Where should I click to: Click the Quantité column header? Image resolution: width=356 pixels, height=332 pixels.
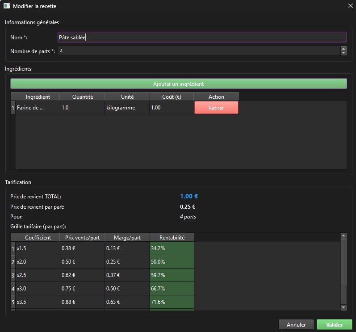[x=82, y=97]
